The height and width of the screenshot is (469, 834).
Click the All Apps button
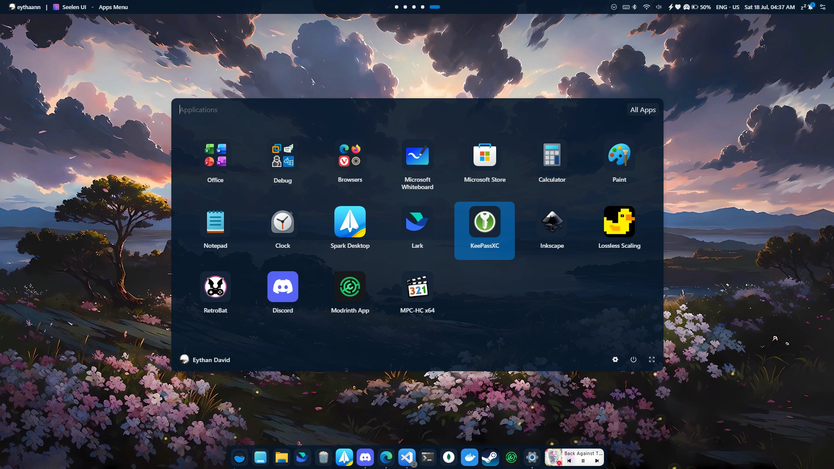coord(643,110)
